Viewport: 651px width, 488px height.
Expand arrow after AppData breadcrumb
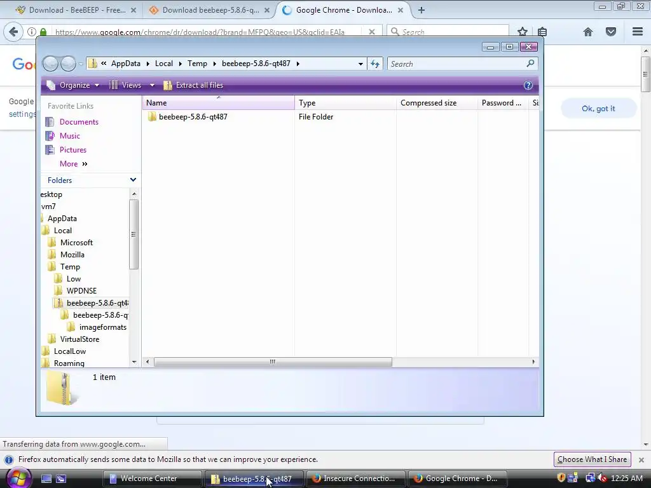[x=147, y=64]
